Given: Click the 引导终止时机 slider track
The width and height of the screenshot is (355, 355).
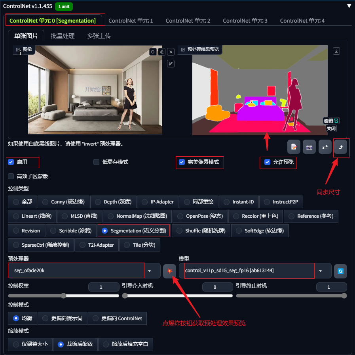Looking at the screenshot, I should [291, 296].
